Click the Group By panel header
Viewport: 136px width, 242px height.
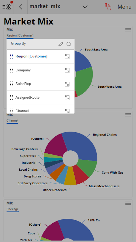pos(40,44)
